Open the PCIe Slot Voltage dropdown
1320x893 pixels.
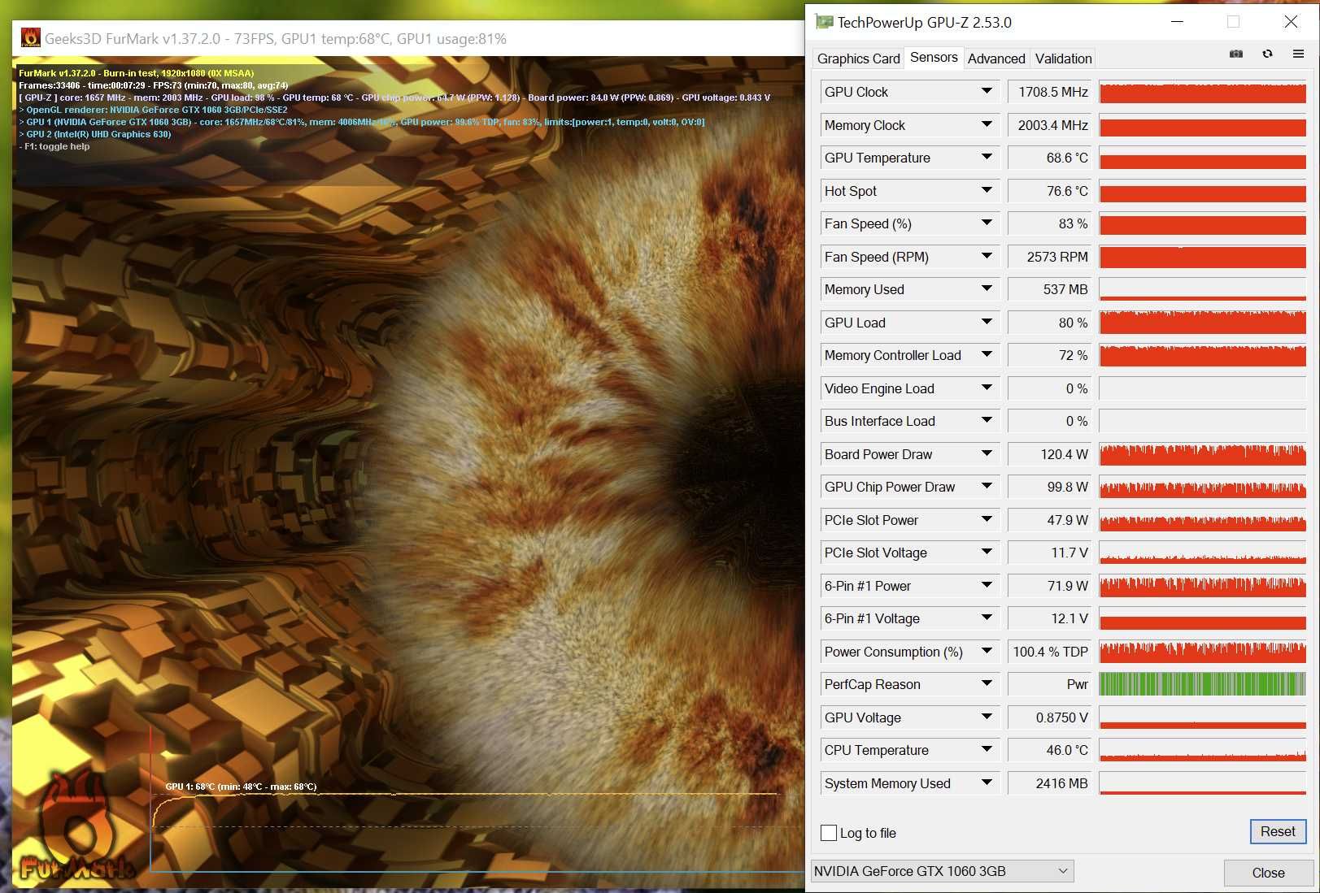click(x=987, y=553)
